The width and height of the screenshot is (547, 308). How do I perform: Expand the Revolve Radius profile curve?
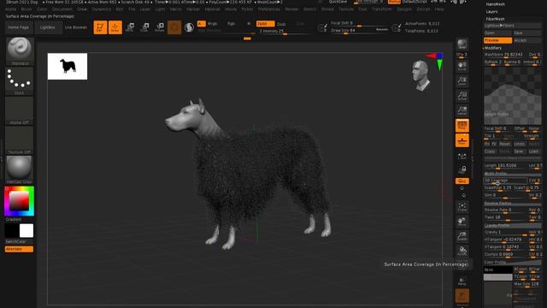coord(512,204)
